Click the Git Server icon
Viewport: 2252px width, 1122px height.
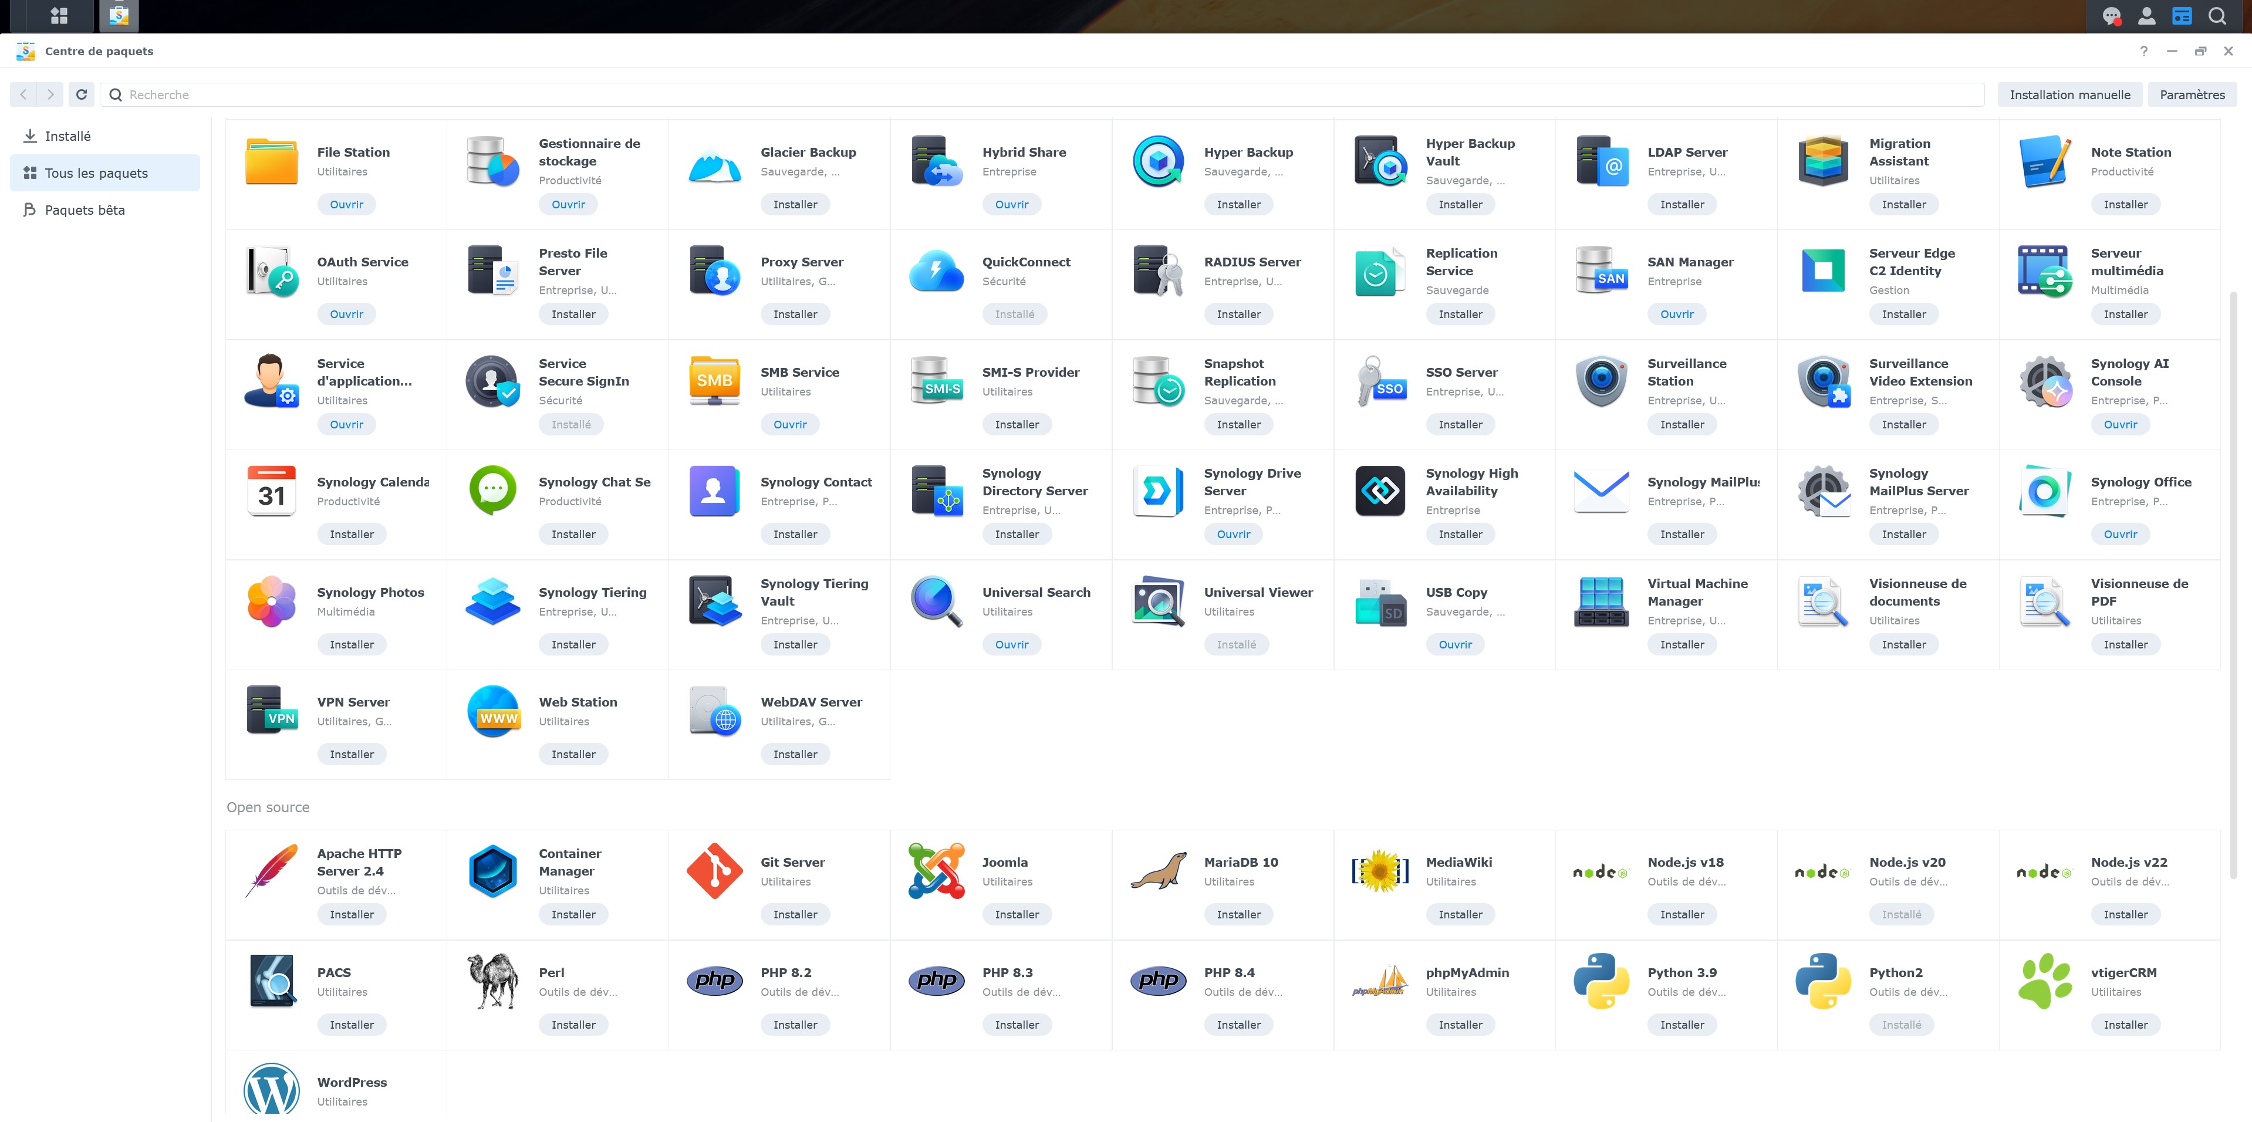click(x=715, y=871)
